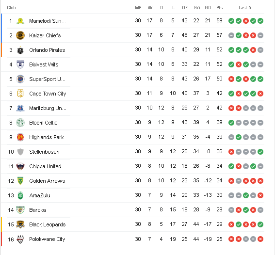Screen dimensions: 275x255
Task: Click the Last 5 column header
Action: (x=245, y=8)
